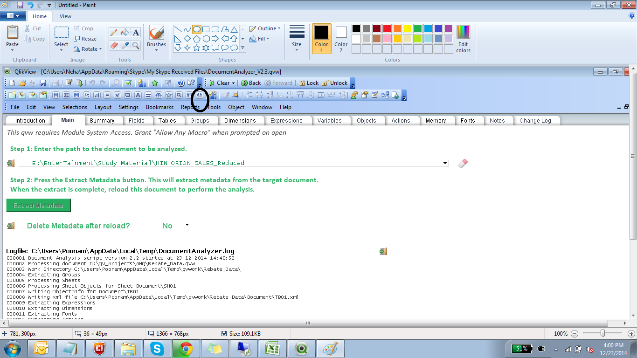Click the zoom in plus button
The height and width of the screenshot is (358, 637).
pyautogui.click(x=631, y=333)
